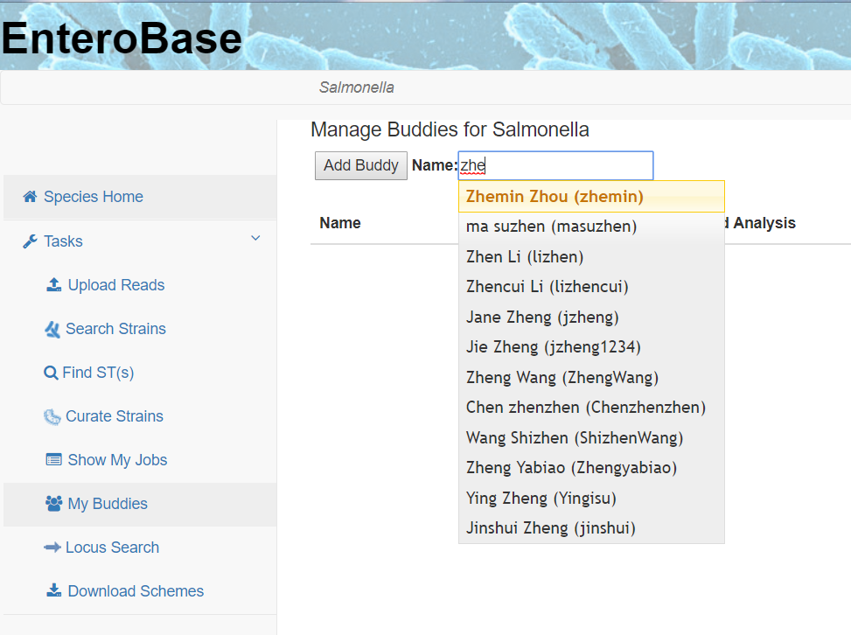851x635 pixels.
Task: Click the Download Schemes download icon
Action: (53, 590)
